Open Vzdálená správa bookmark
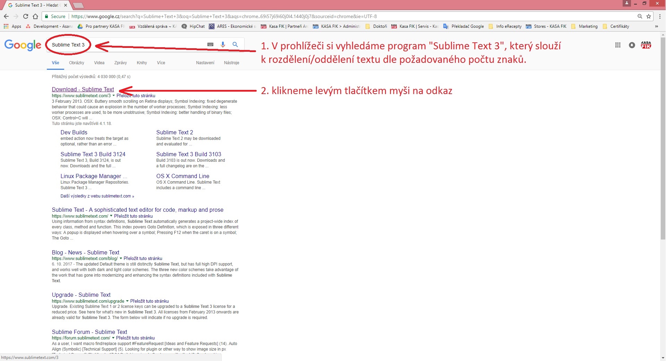This screenshot has width=666, height=361. [x=153, y=26]
